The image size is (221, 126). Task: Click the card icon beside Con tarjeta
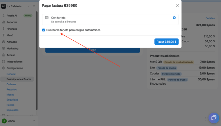[47, 18]
